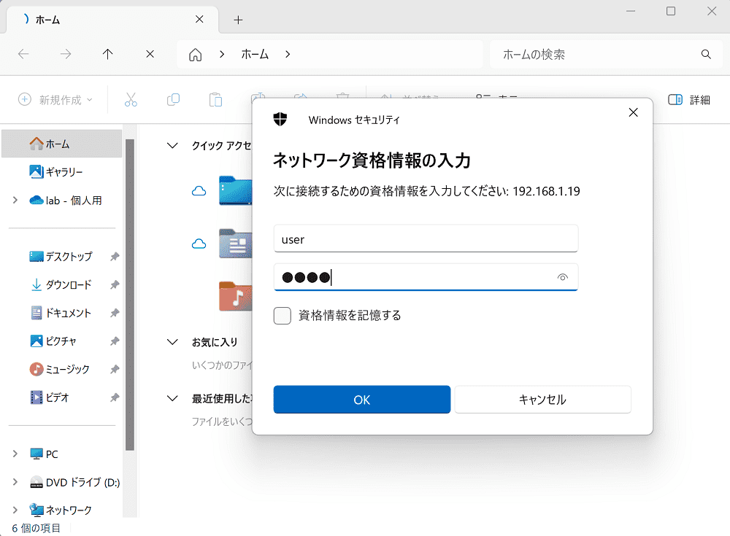Open ミュージック in the sidebar

60,369
